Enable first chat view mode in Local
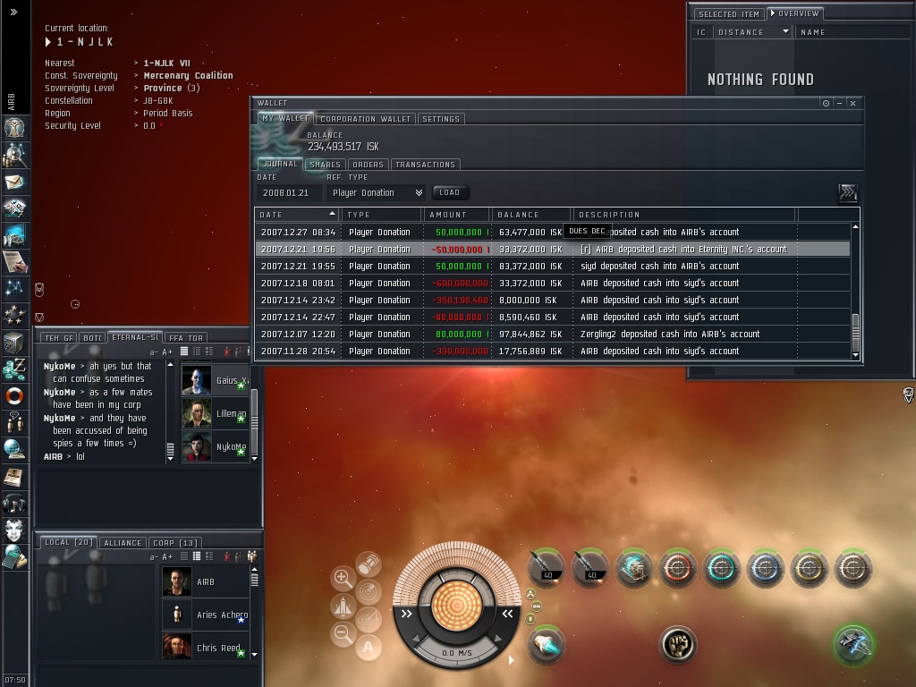The height and width of the screenshot is (687, 916). pyautogui.click(x=184, y=556)
